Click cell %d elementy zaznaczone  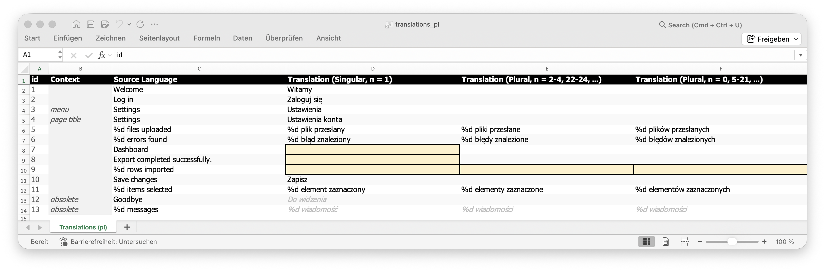547,189
